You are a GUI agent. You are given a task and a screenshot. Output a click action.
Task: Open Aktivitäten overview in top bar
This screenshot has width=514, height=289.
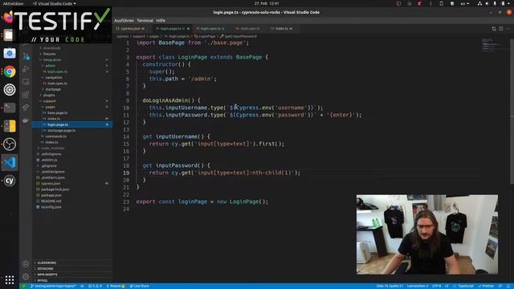13,3
